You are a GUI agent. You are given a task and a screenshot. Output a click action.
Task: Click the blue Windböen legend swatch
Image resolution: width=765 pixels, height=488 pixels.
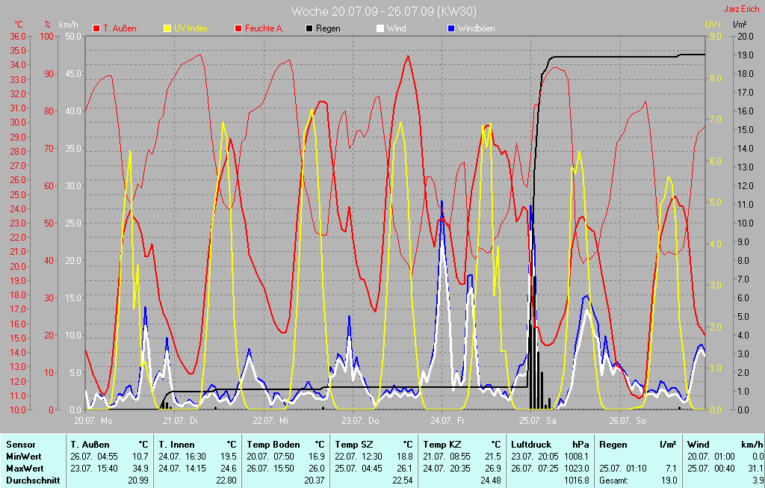tap(451, 29)
